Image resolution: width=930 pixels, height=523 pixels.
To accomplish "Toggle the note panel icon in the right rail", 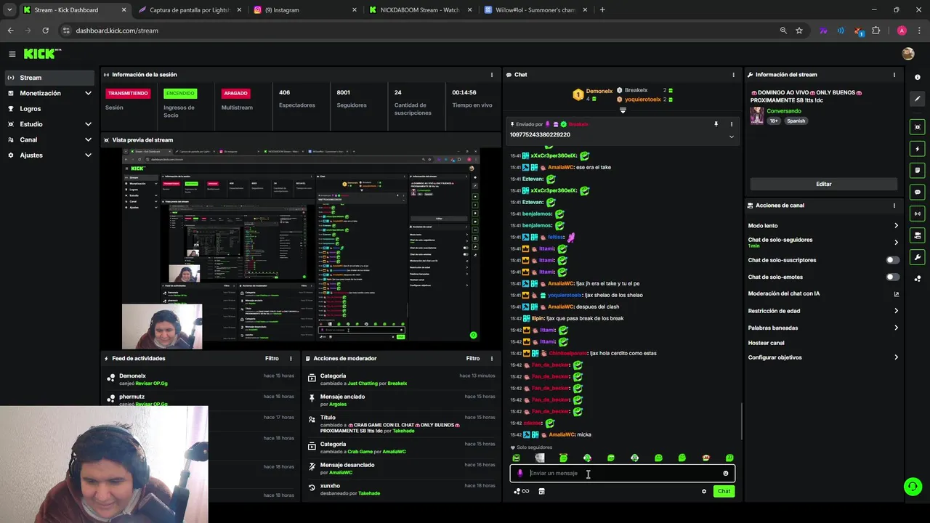I will (x=918, y=170).
